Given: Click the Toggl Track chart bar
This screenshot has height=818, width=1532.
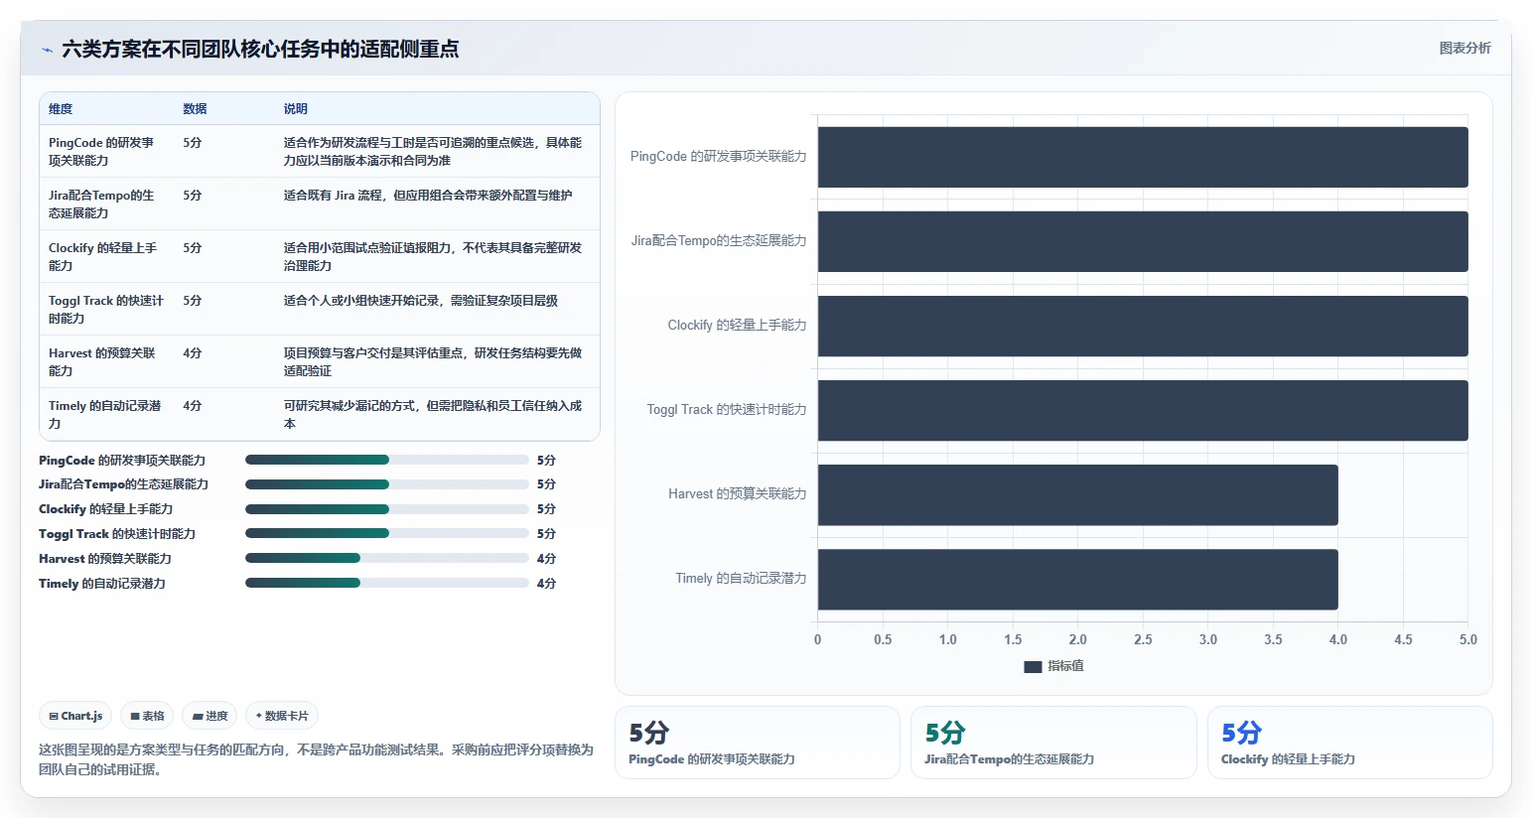Looking at the screenshot, I should (1143, 410).
